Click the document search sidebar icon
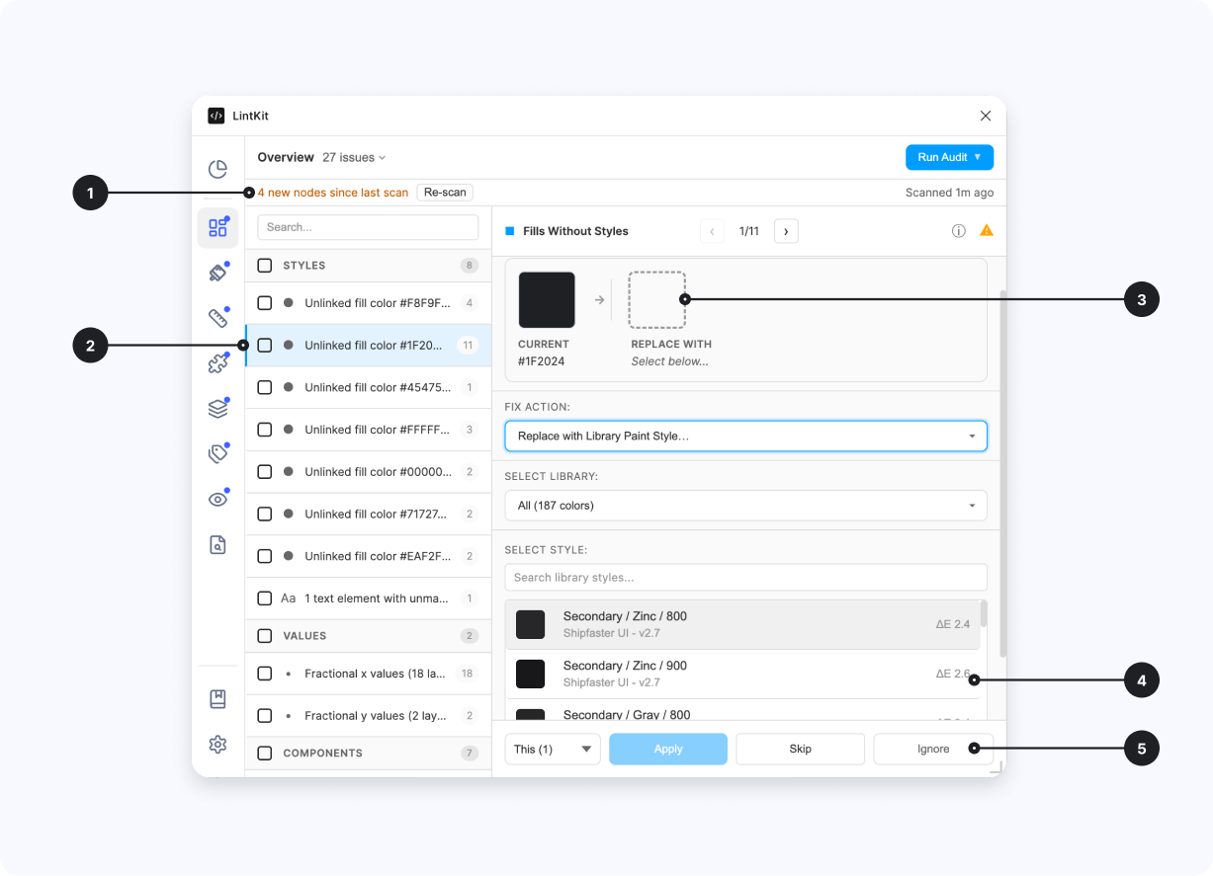This screenshot has height=876, width=1213. point(217,544)
